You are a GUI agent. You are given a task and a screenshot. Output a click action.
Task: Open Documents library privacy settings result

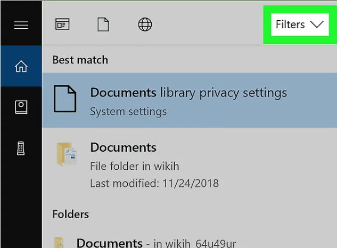tap(188, 93)
